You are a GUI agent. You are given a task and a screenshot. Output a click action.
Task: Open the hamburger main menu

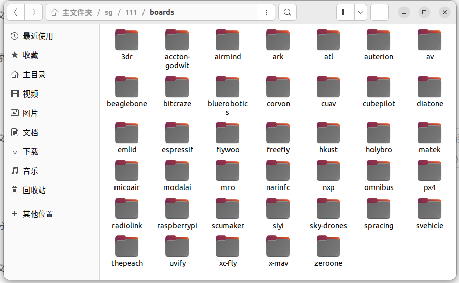pos(380,12)
